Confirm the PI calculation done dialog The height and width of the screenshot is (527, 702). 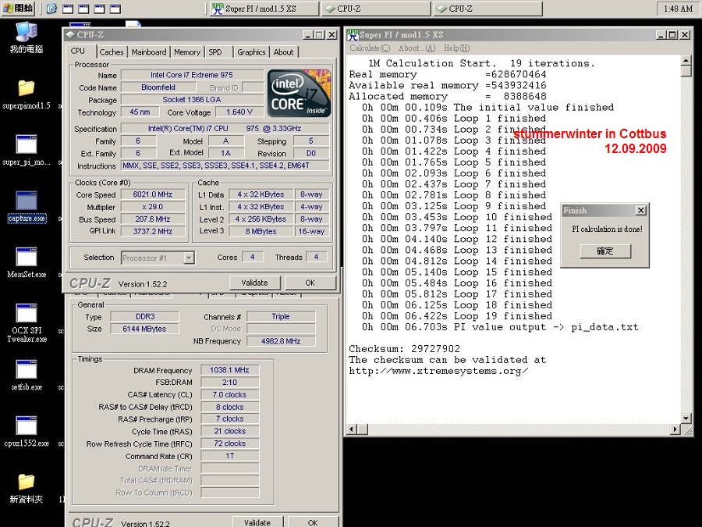[604, 251]
